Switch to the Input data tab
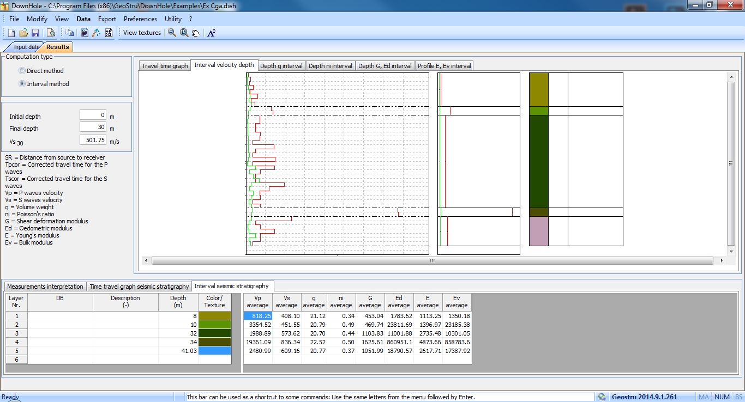The image size is (745, 402). 26,47
